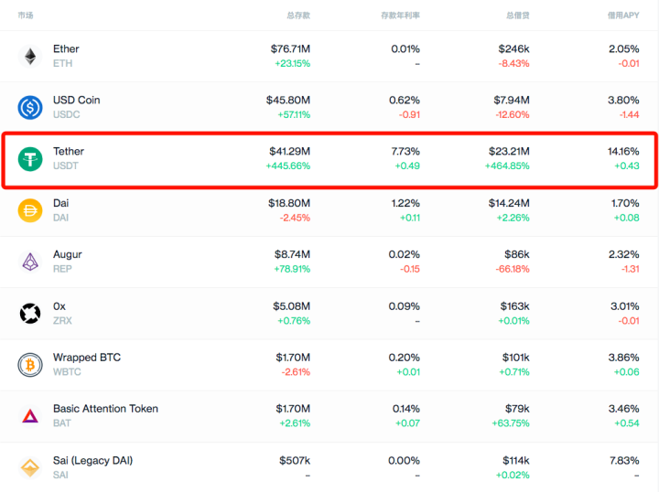Click the Basic Attention Token icon
Image resolution: width=659 pixels, height=492 pixels.
coord(30,416)
